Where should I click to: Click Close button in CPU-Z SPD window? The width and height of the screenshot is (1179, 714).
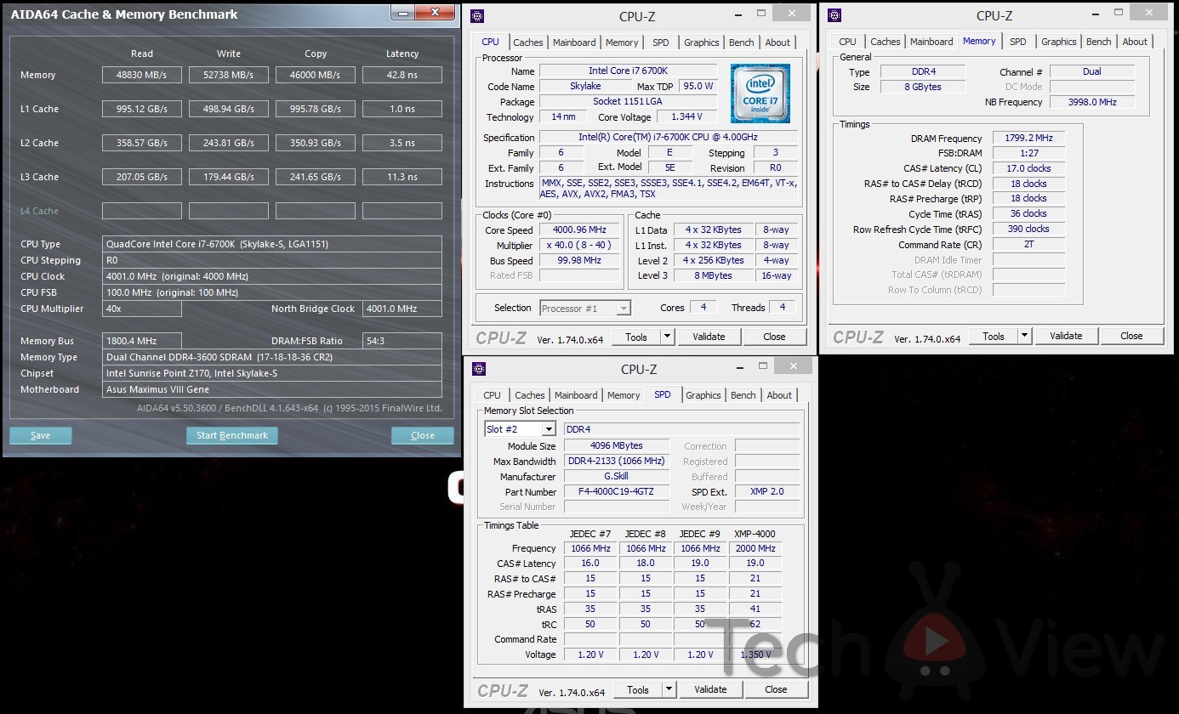point(776,689)
